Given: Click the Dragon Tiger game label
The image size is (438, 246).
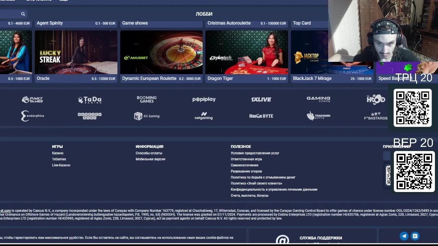Looking at the screenshot, I should 220,79.
